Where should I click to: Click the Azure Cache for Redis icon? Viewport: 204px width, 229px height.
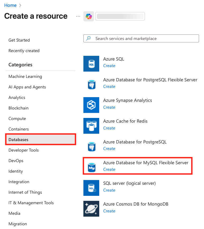point(91,126)
